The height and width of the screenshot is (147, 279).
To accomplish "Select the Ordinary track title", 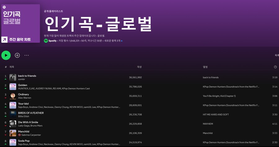I will pyautogui.click(x=24, y=94).
